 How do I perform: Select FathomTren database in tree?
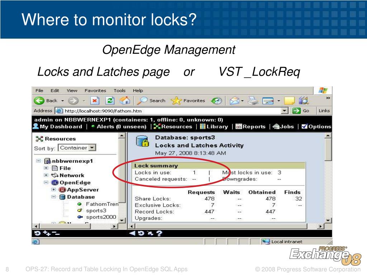[102, 204]
